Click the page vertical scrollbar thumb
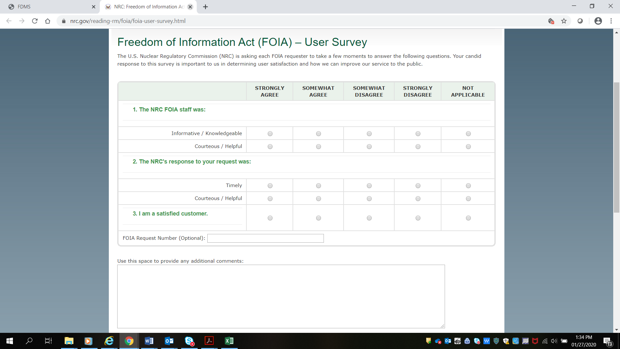Viewport: 620px width, 349px height. pos(616,147)
